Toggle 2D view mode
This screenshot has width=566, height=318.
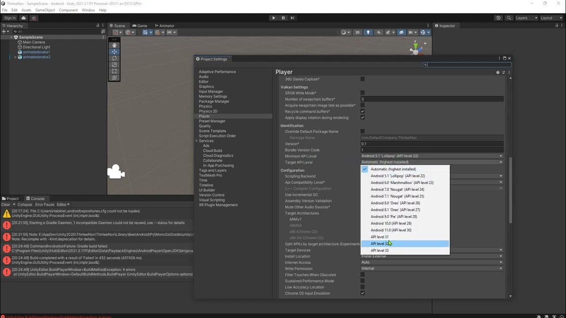(x=357, y=32)
